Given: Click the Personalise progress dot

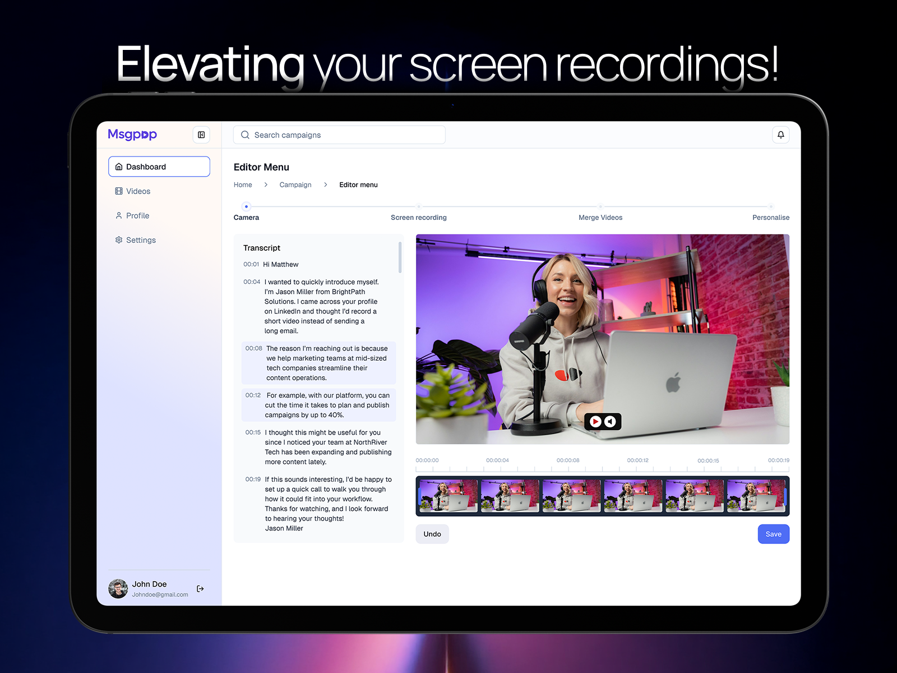Looking at the screenshot, I should tap(771, 206).
